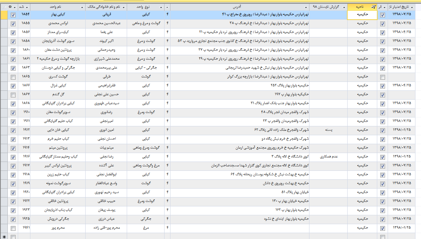Click the owner cell میثم بیات
Image resolution: width=421 pixels, height=239 pixels.
click(x=106, y=148)
